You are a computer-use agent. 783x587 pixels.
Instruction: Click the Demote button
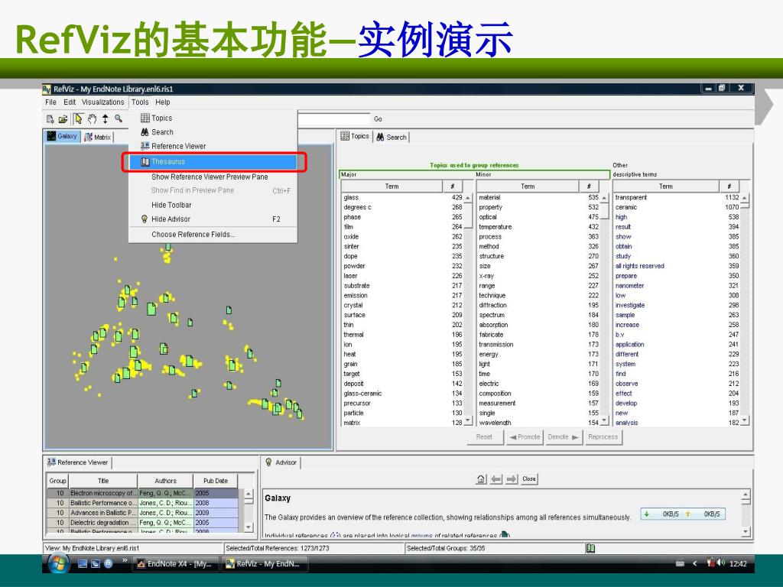point(564,436)
